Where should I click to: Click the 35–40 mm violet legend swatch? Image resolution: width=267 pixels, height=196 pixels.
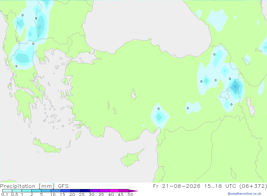coord(104,191)
